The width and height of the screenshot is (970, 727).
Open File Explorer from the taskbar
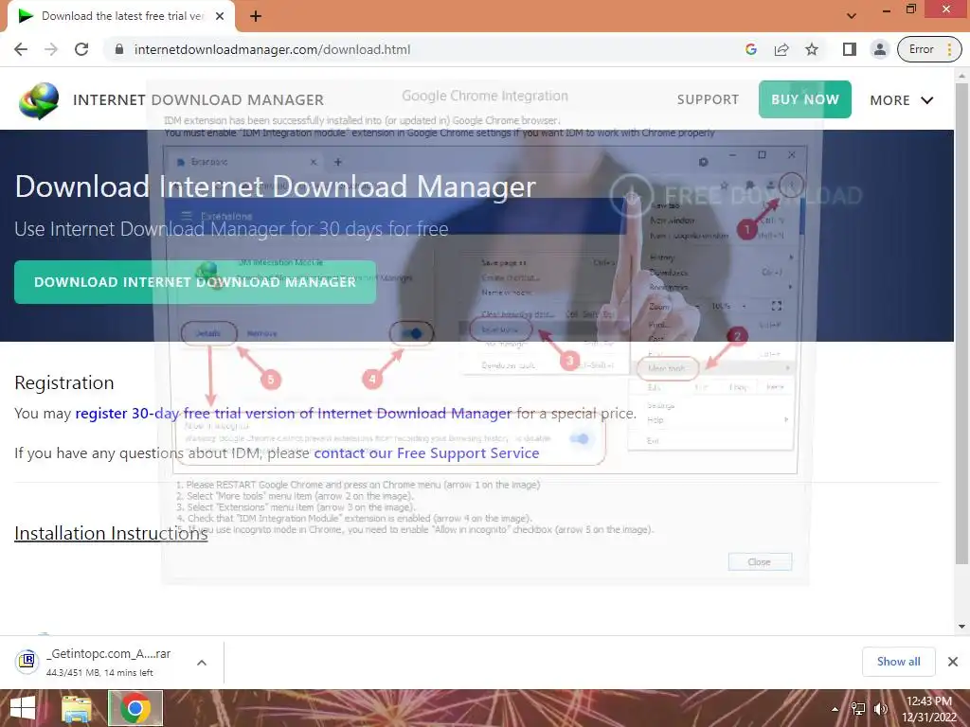tap(76, 708)
